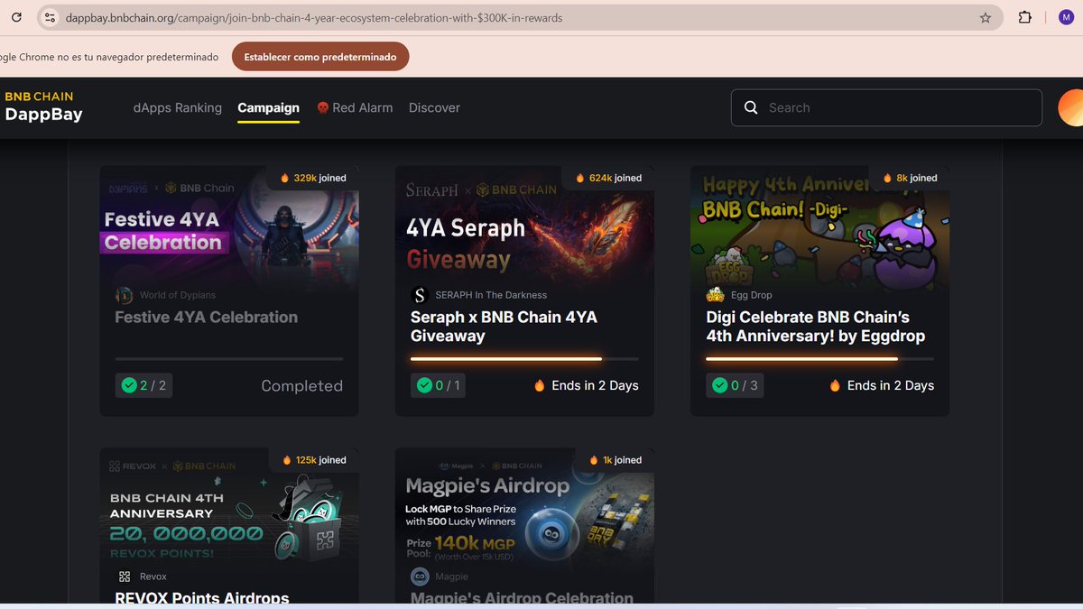Open the Chrome extensions puzzle icon
This screenshot has height=609, width=1083.
1025,17
